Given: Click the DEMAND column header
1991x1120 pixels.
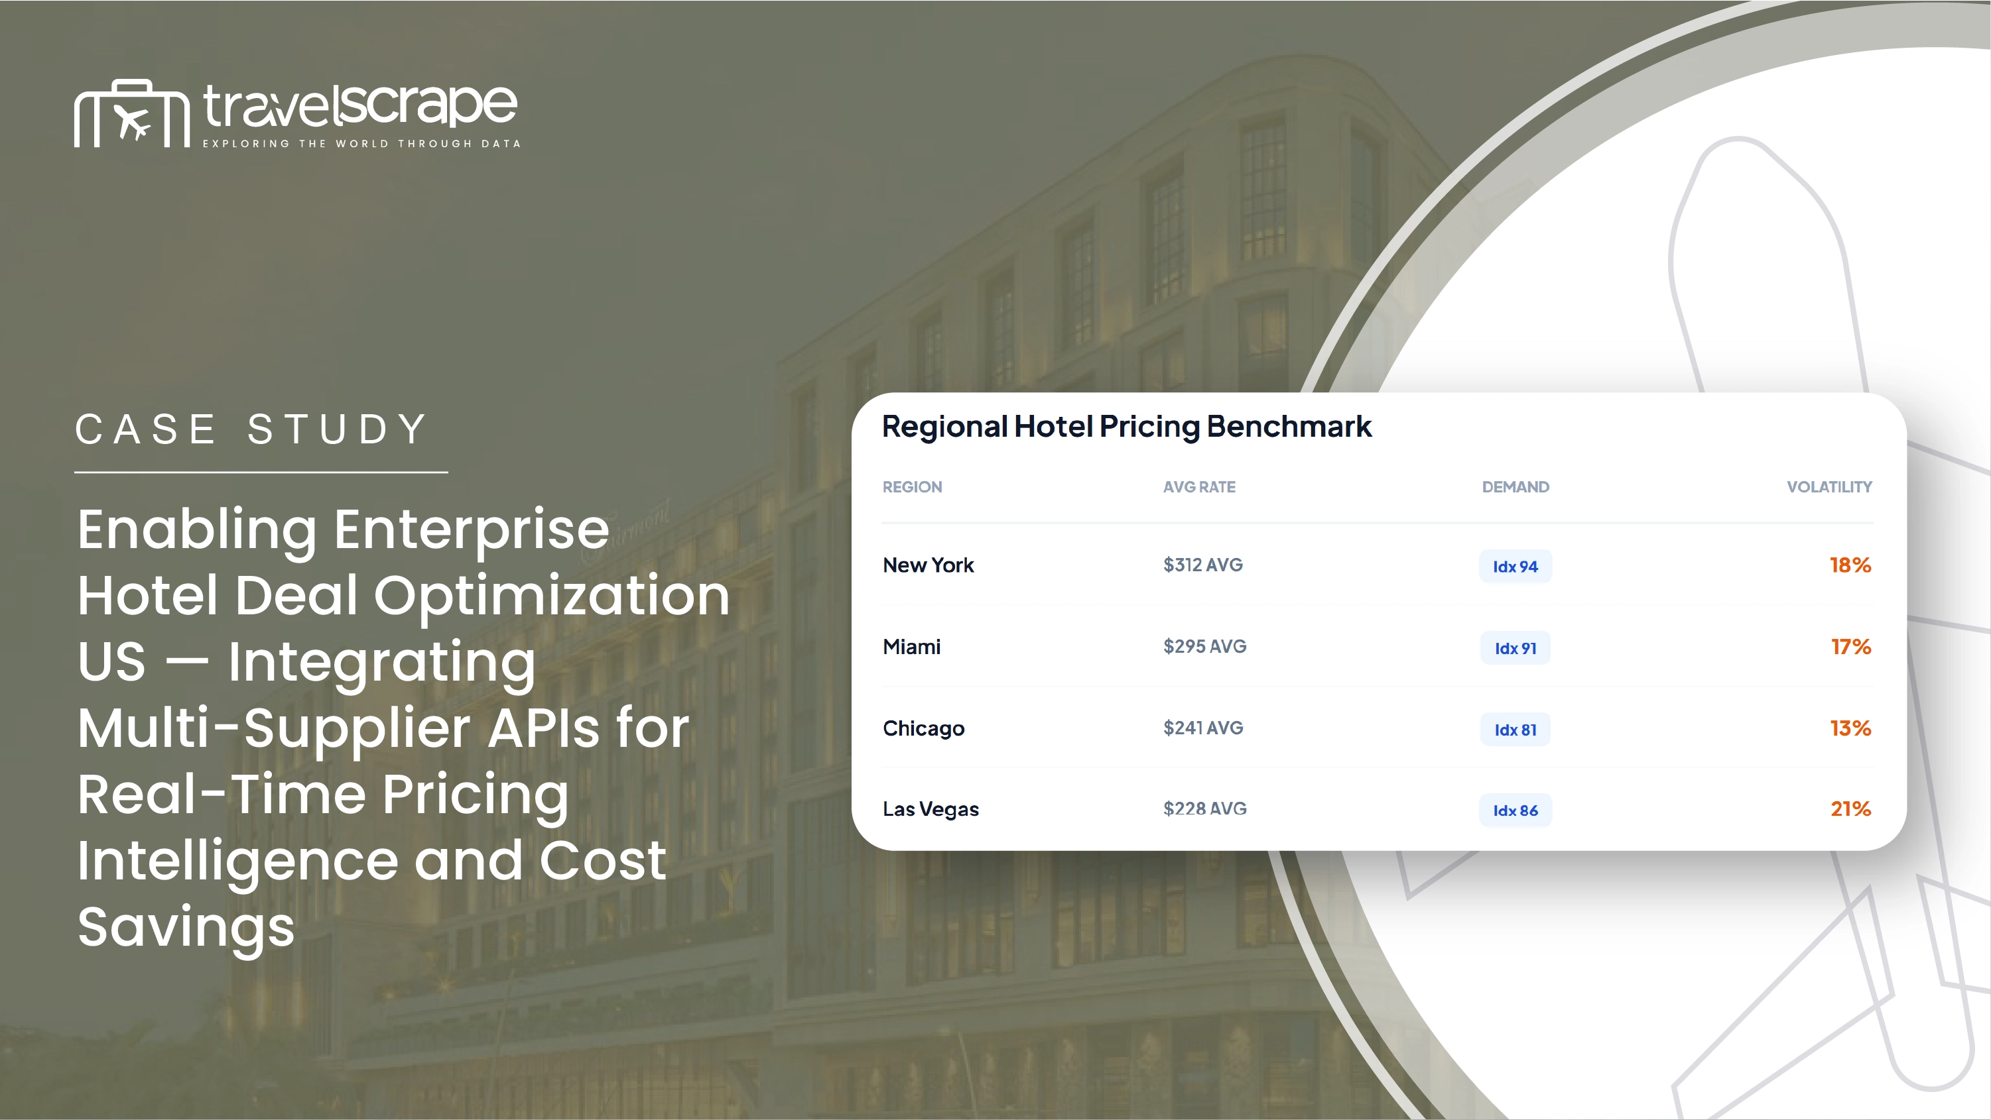Looking at the screenshot, I should point(1515,486).
